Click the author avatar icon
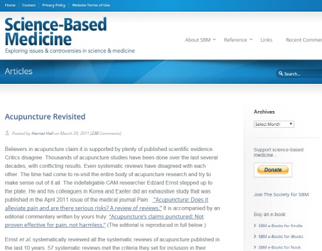322x251 pixels. 7,133
